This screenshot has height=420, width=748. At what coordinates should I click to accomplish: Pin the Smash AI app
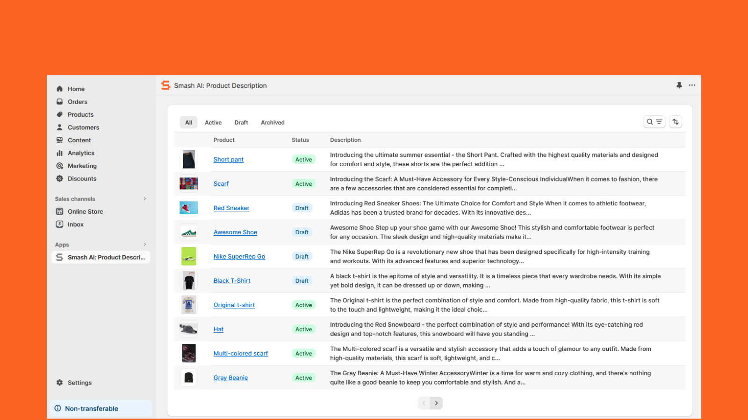tap(679, 85)
